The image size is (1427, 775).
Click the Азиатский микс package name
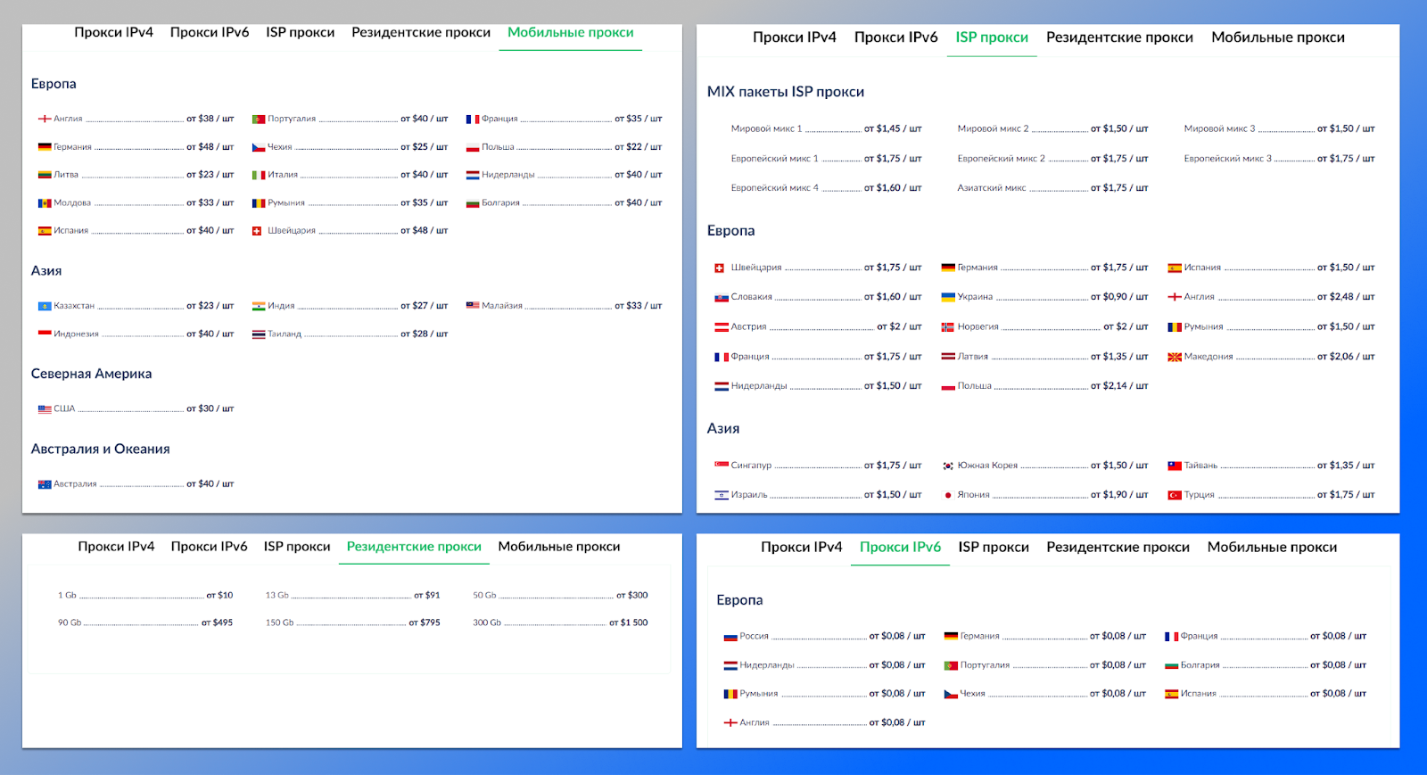pyautogui.click(x=991, y=188)
